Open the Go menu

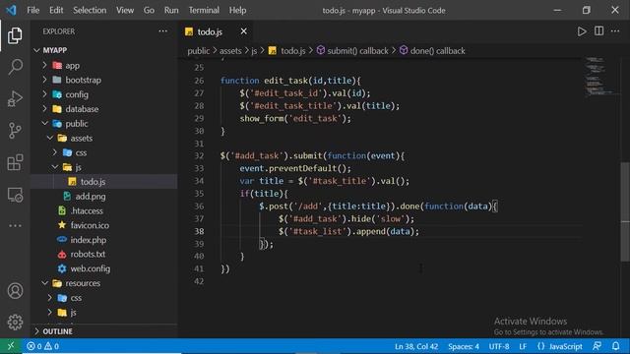click(149, 10)
